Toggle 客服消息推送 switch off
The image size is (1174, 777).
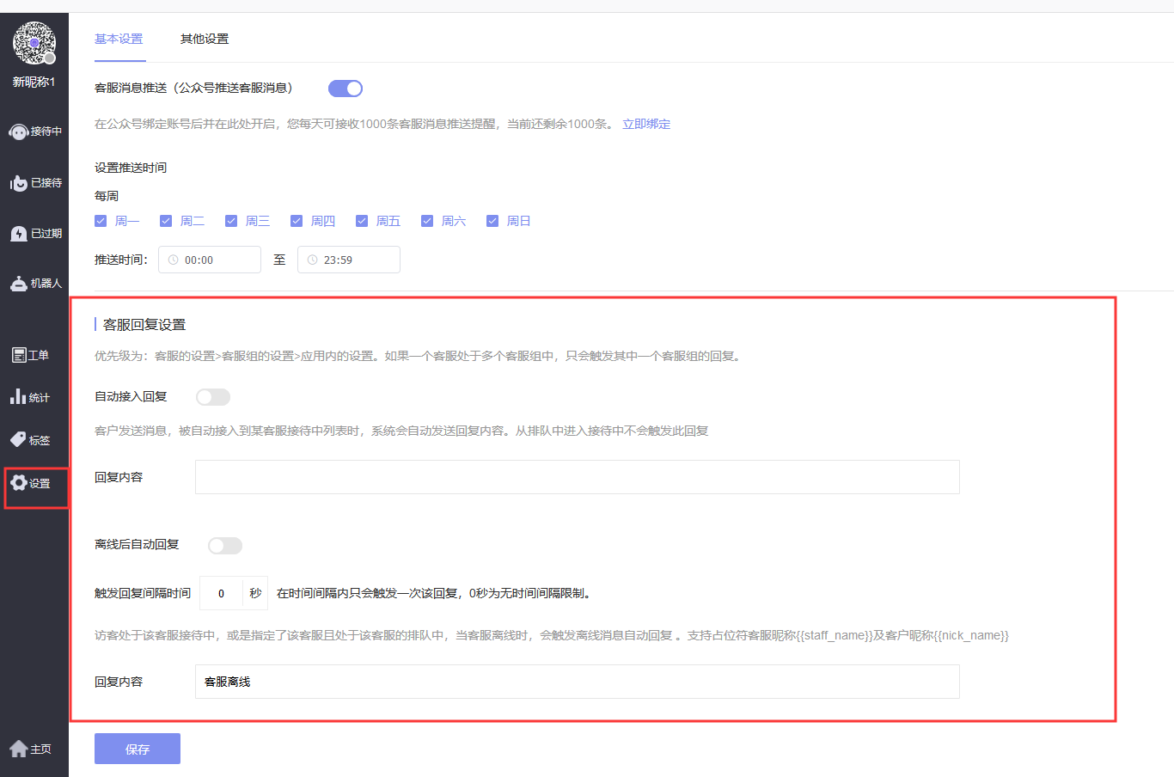coord(345,89)
